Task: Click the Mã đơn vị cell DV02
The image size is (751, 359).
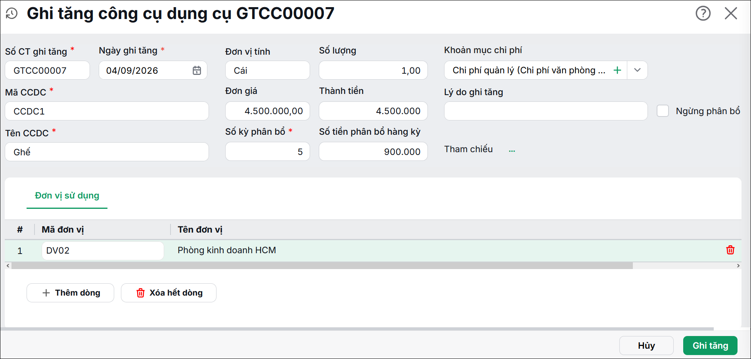Action: pos(103,251)
